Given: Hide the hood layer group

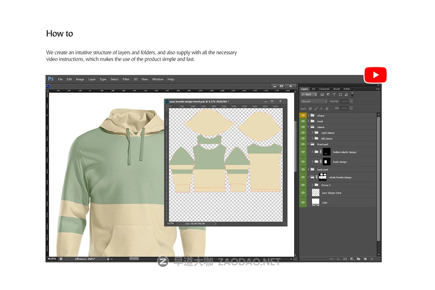Looking at the screenshot, I should 303,121.
